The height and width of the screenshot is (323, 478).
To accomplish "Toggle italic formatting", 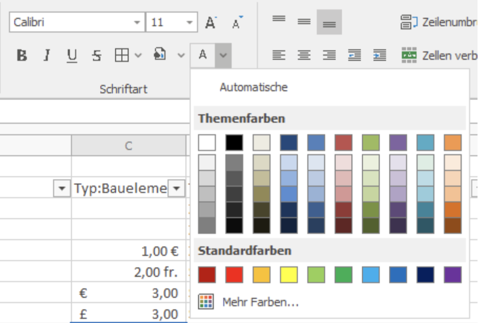I will coord(47,56).
